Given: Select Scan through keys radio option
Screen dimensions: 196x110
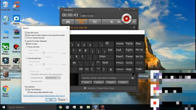Looking at the screenshot, I should (x=27, y=58).
